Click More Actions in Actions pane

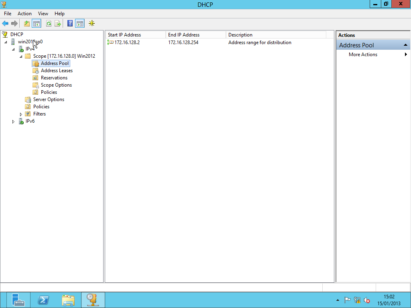pos(363,55)
